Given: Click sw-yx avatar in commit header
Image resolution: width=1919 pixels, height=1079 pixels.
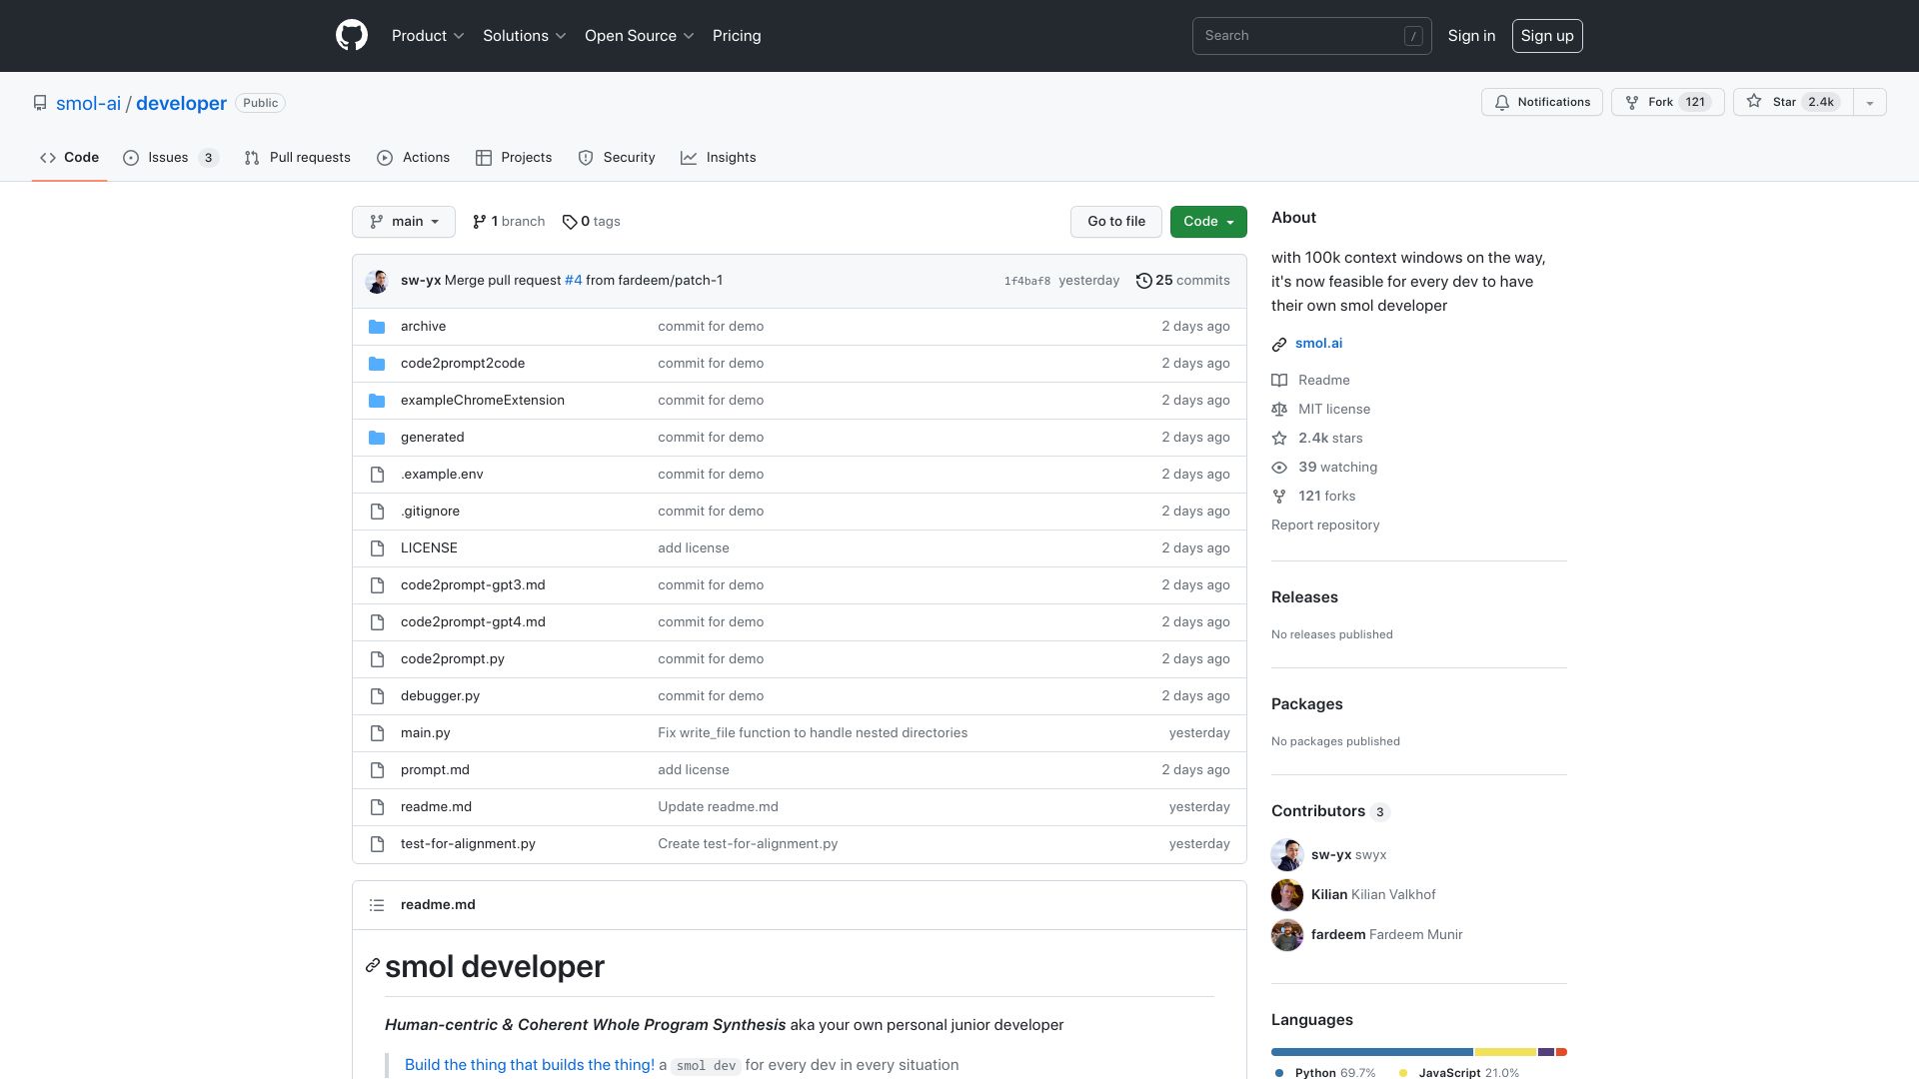Looking at the screenshot, I should click(377, 281).
